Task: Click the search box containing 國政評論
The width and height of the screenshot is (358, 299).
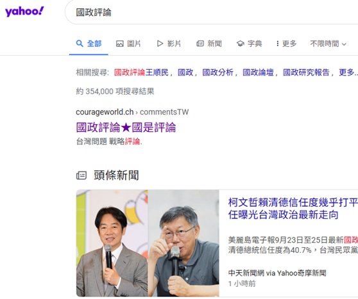Action: (x=211, y=12)
